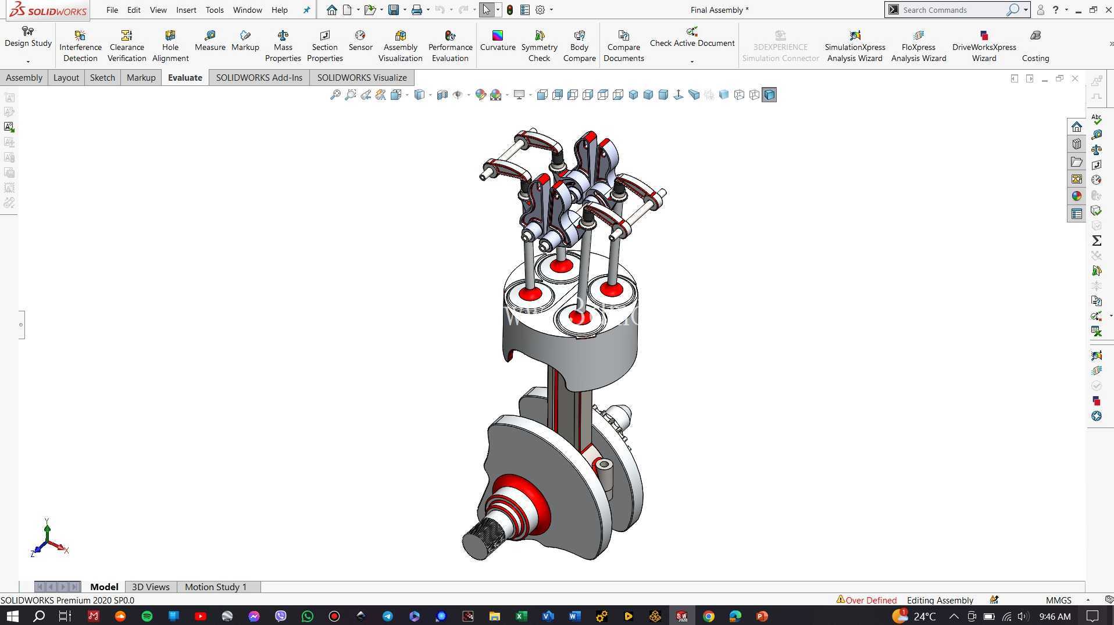Expand the Check Active Document dropdown
The image size is (1114, 625).
692,61
